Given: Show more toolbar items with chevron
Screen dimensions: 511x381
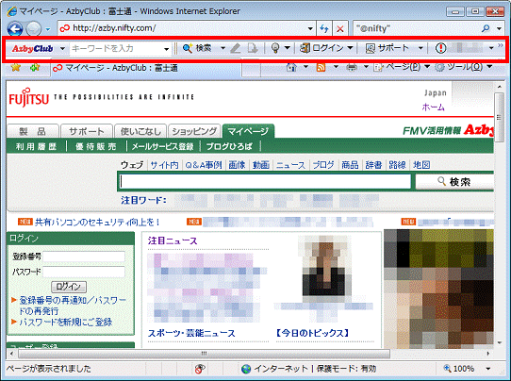Looking at the screenshot, I should tap(501, 46).
